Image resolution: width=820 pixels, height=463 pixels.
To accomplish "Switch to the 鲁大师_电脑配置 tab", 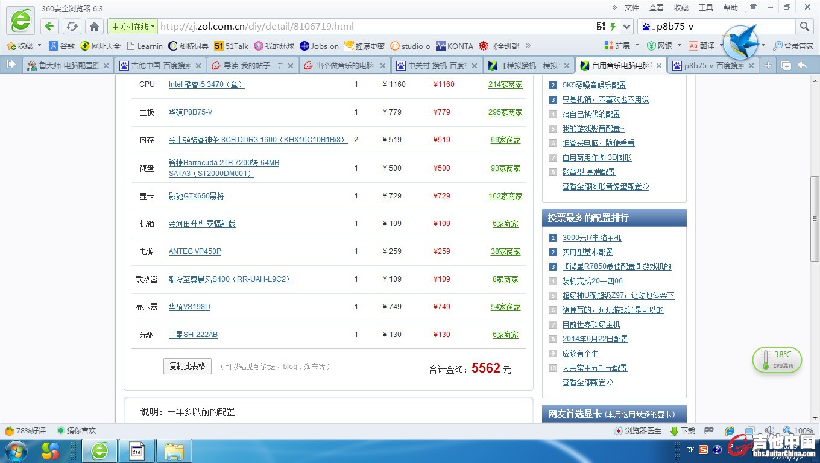I will (68, 66).
